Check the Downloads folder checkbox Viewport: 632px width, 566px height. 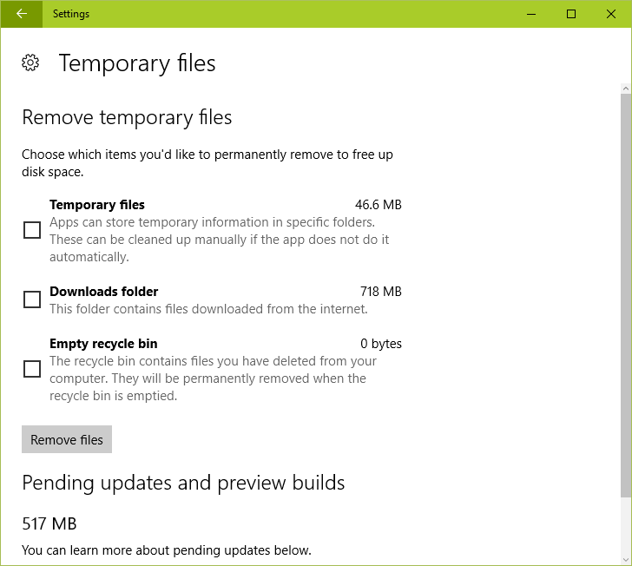(32, 299)
